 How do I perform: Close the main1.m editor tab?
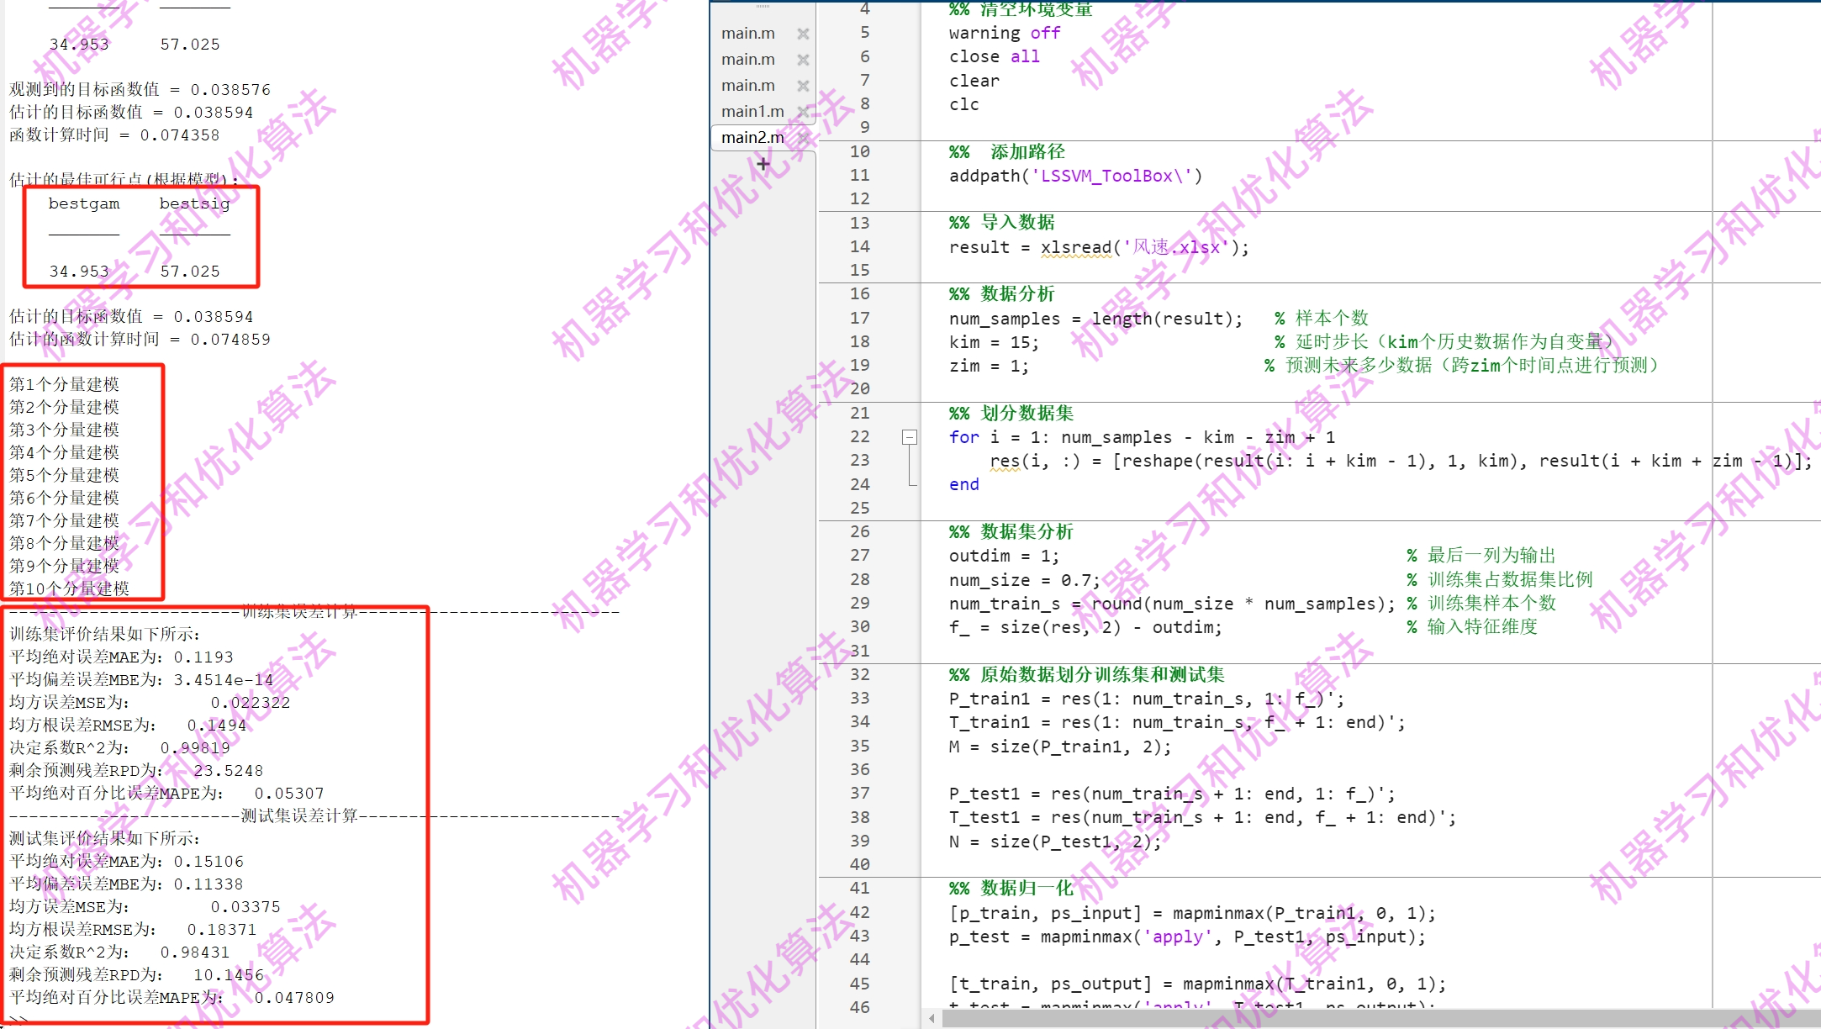coord(803,111)
